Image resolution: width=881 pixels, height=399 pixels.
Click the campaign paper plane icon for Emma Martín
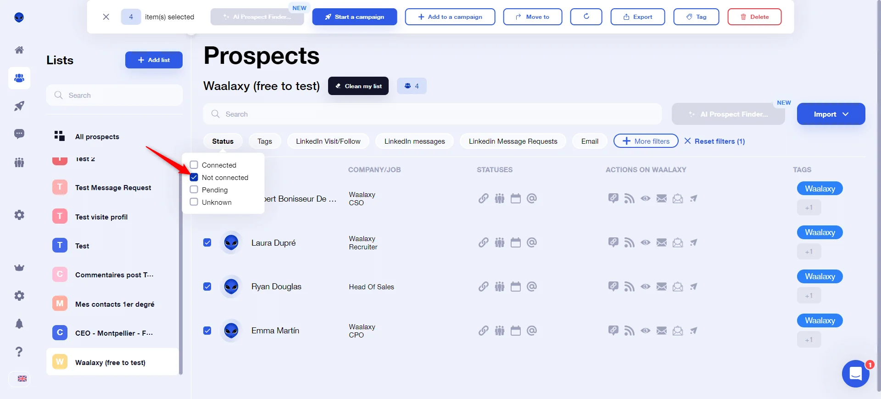pos(694,331)
